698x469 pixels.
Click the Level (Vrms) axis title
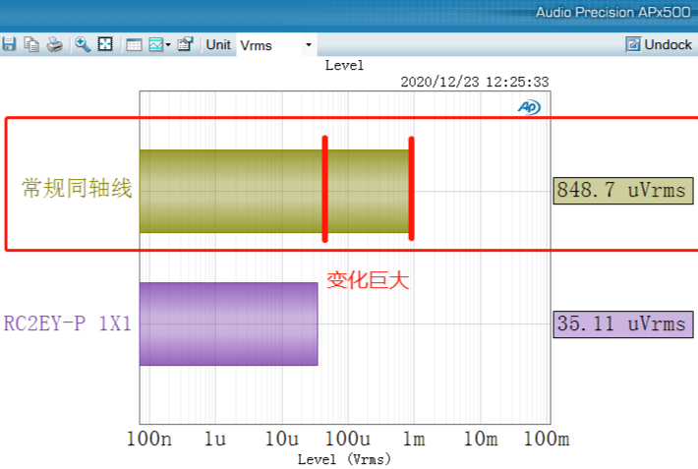[344, 459]
